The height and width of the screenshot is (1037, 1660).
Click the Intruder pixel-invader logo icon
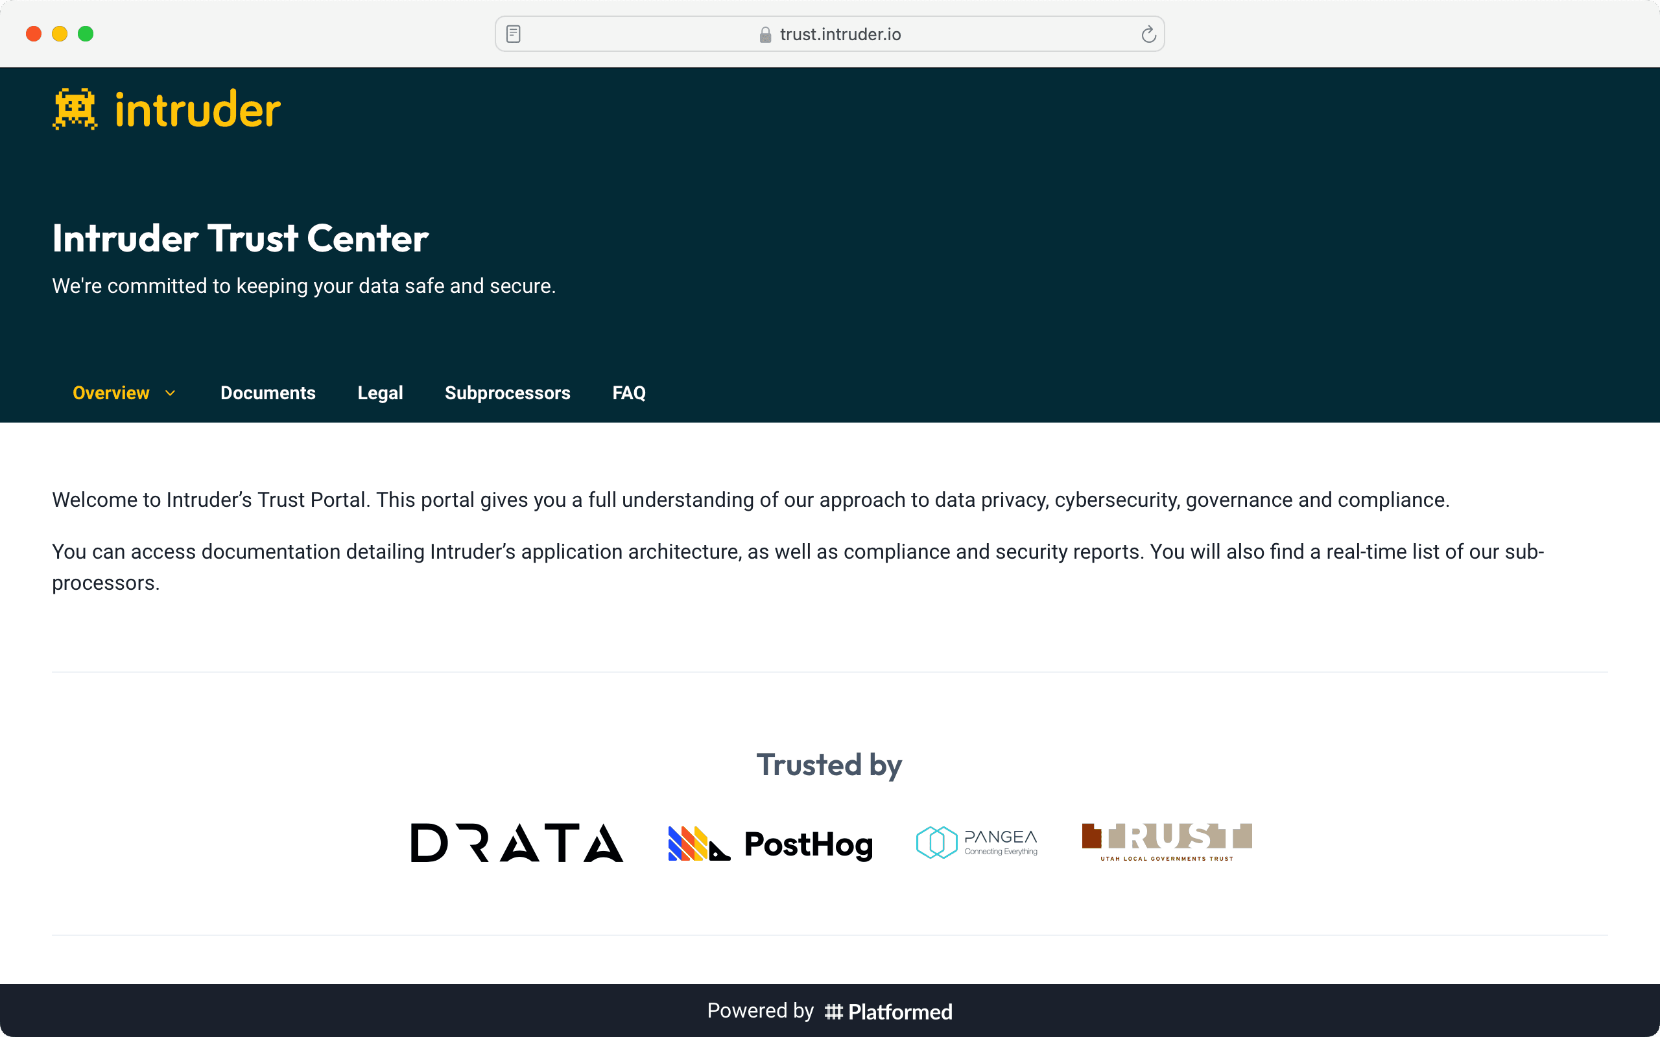pos(75,109)
